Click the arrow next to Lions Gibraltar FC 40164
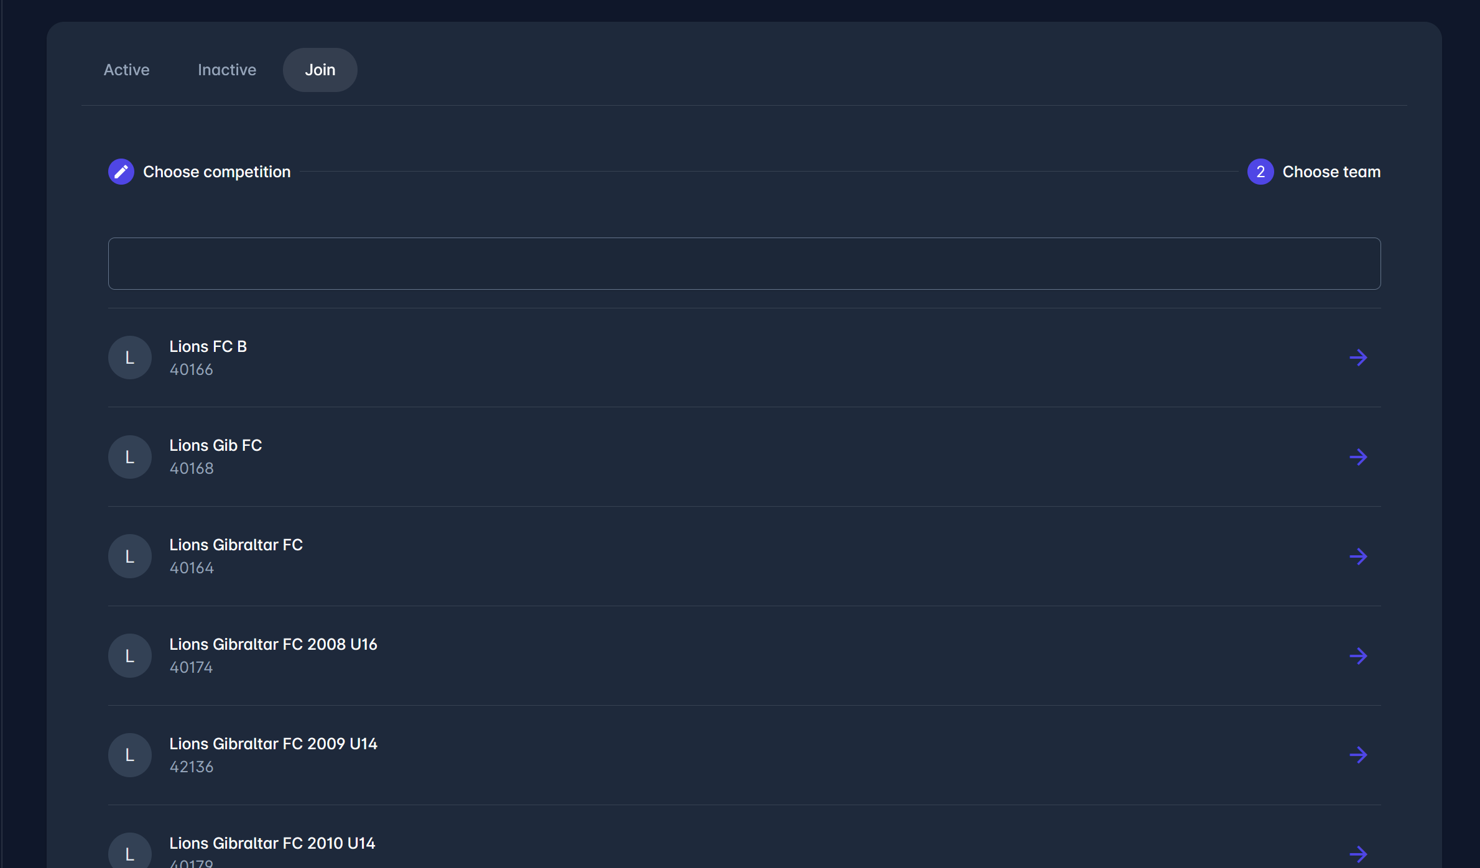The height and width of the screenshot is (868, 1480). pos(1358,556)
